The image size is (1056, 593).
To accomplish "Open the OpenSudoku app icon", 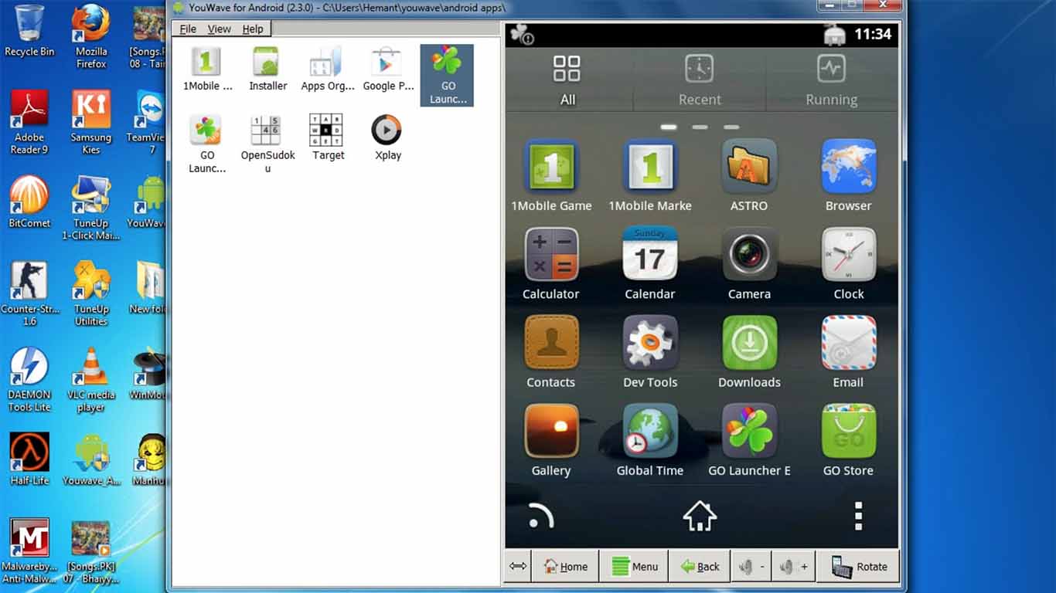I will (x=267, y=144).
